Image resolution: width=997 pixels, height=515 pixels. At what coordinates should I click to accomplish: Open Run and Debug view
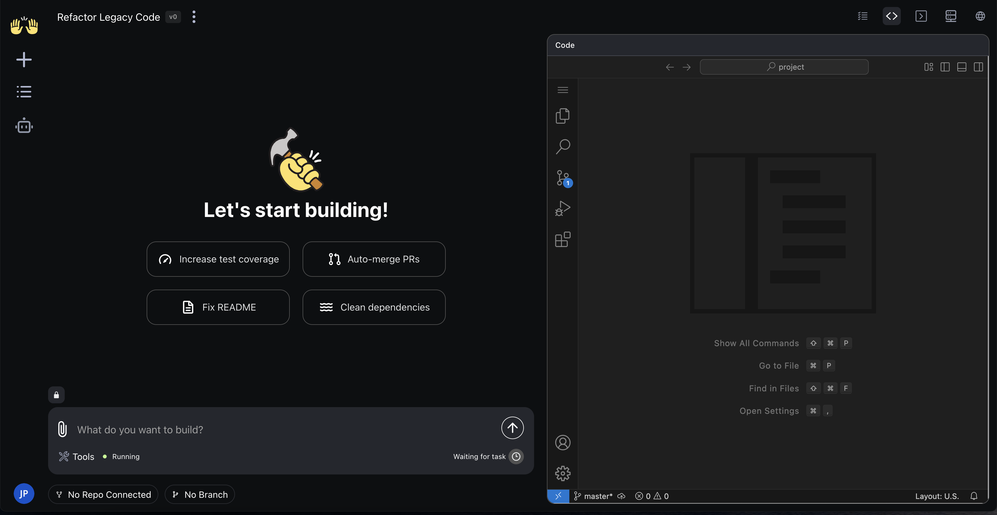pos(562,208)
